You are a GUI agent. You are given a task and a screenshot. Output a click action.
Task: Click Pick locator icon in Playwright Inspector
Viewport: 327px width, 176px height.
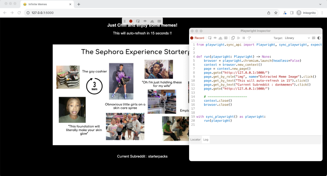tap(210, 38)
